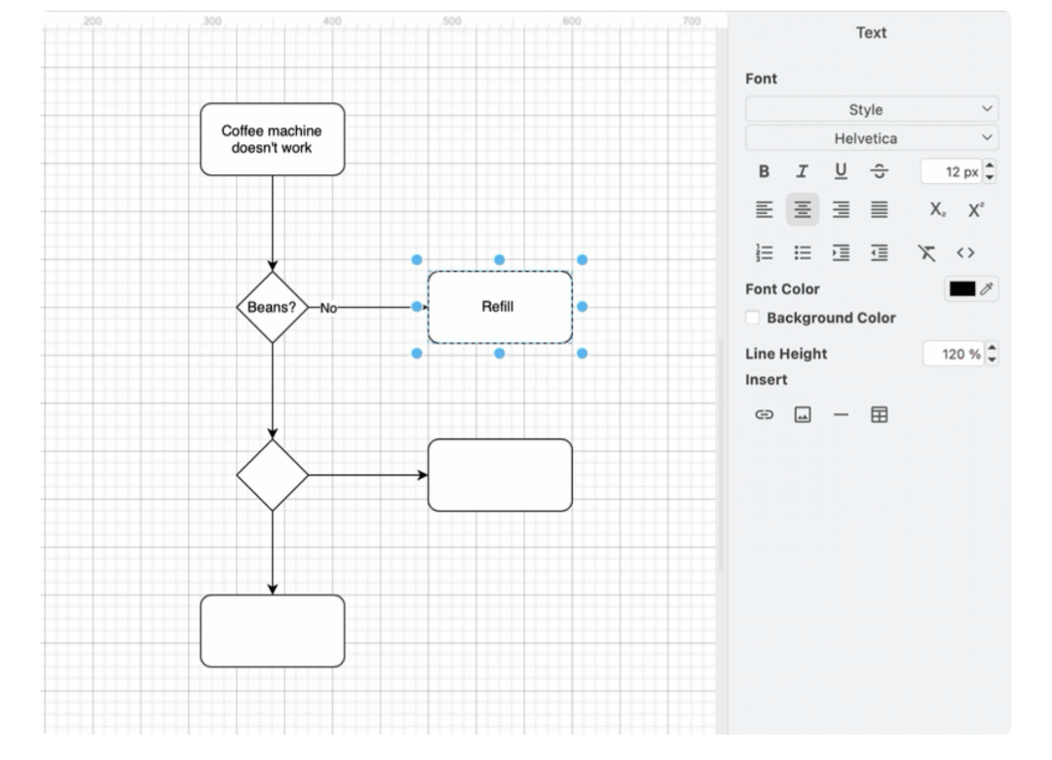Select the Beans? diamond shape

pyautogui.click(x=273, y=307)
